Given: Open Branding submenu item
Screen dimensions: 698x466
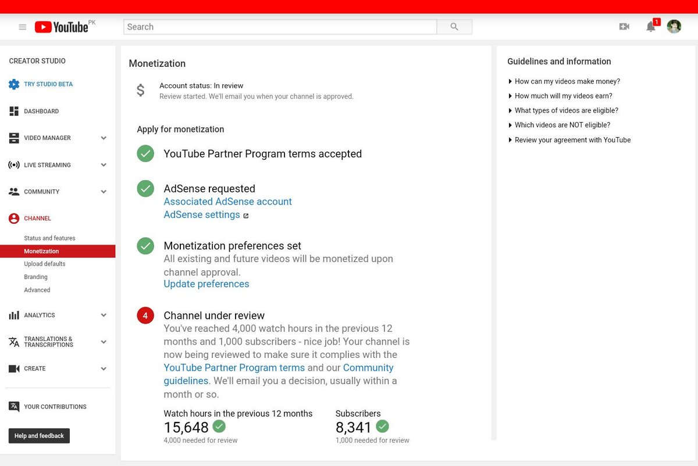Looking at the screenshot, I should click(35, 277).
